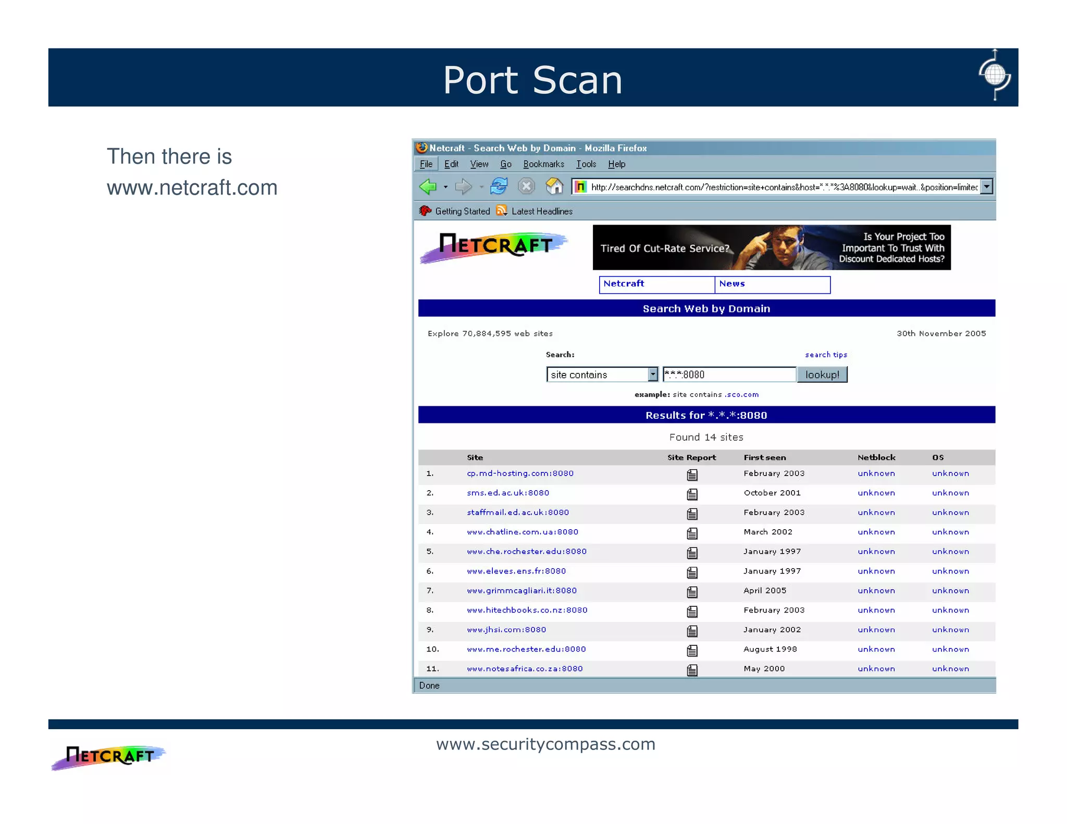1067x824 pixels.
Task: Click the .sco.com example link
Action: pos(742,394)
